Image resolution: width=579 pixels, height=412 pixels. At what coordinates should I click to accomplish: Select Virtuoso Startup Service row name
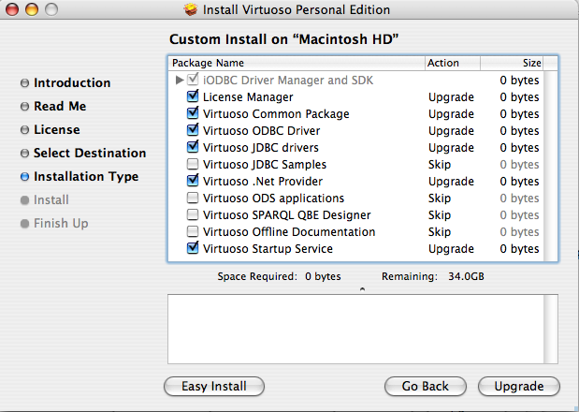tap(268, 249)
